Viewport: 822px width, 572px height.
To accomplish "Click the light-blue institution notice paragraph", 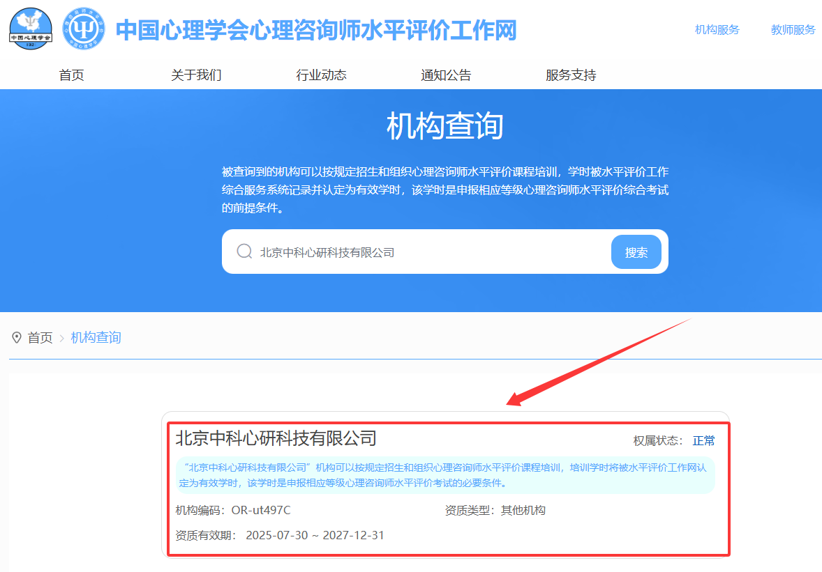I will [x=445, y=475].
